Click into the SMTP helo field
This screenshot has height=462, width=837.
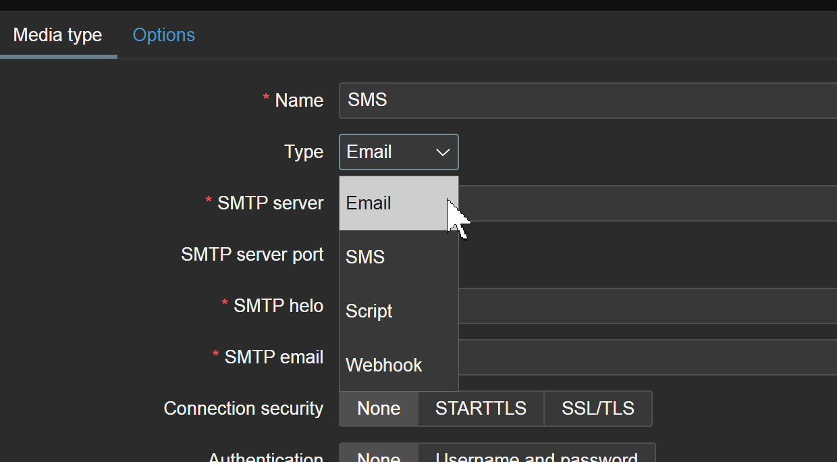(647, 306)
